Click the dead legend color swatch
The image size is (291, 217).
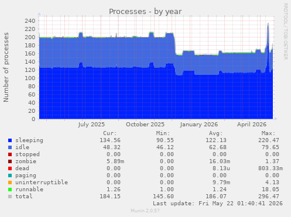click(x=10, y=168)
